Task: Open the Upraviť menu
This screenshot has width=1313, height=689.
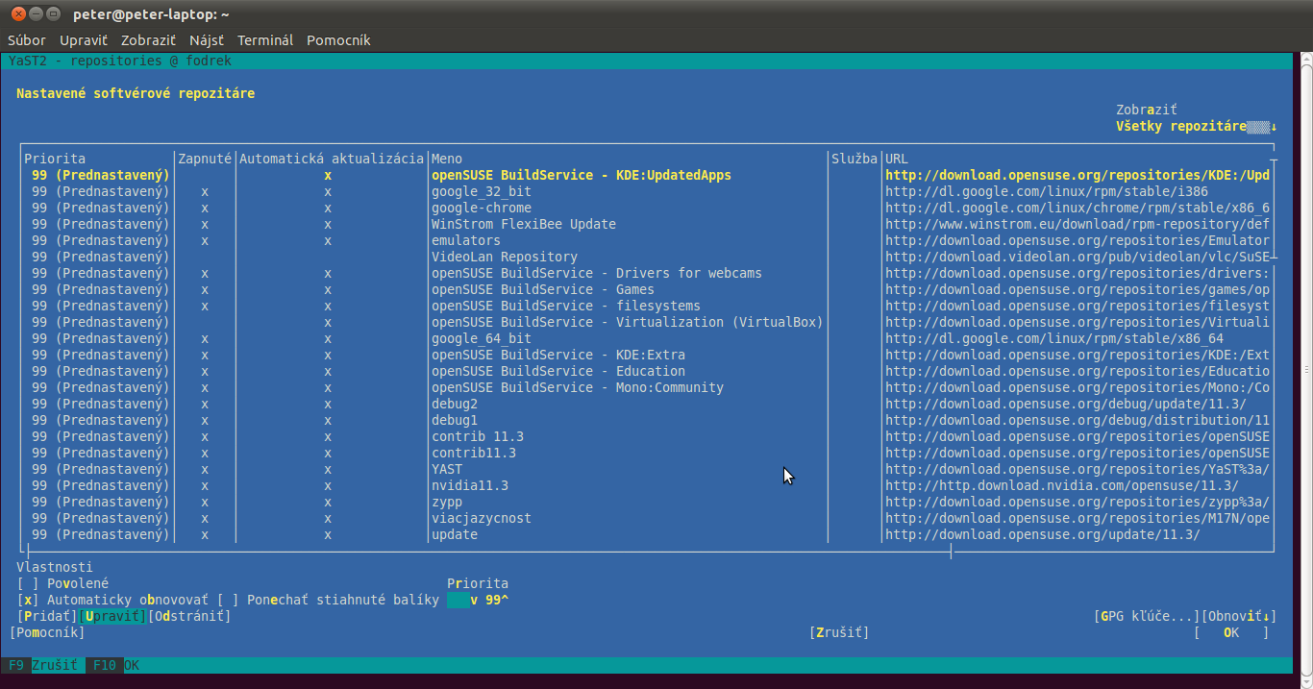Action: click(84, 40)
